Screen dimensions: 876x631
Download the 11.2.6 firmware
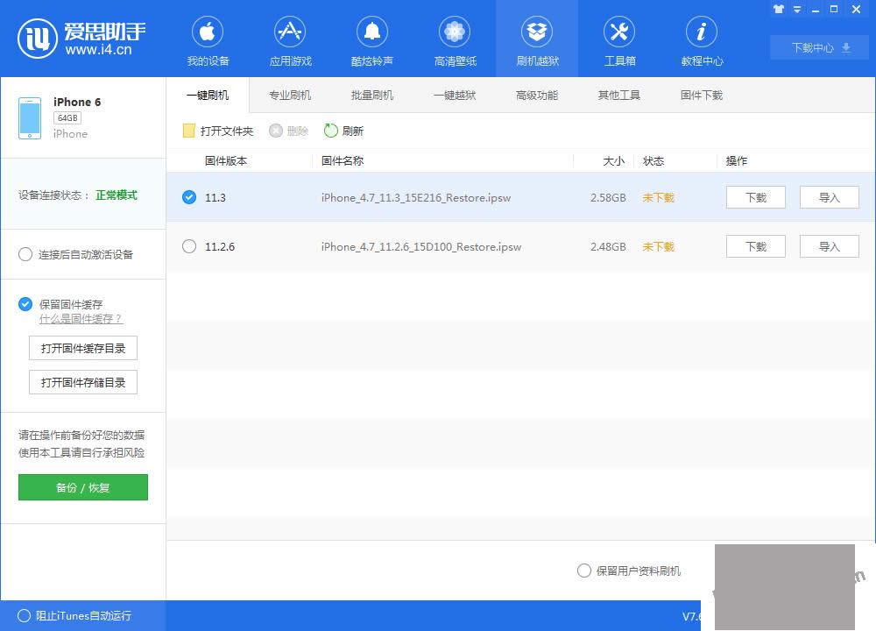click(x=756, y=246)
